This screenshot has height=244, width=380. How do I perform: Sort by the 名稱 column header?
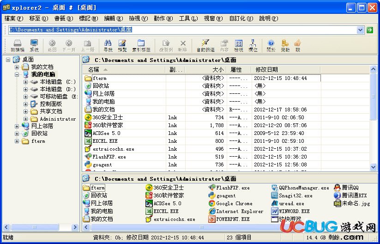[x=124, y=70]
